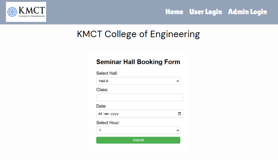Click the chevron arrow of Hall A dropdown

(178, 81)
